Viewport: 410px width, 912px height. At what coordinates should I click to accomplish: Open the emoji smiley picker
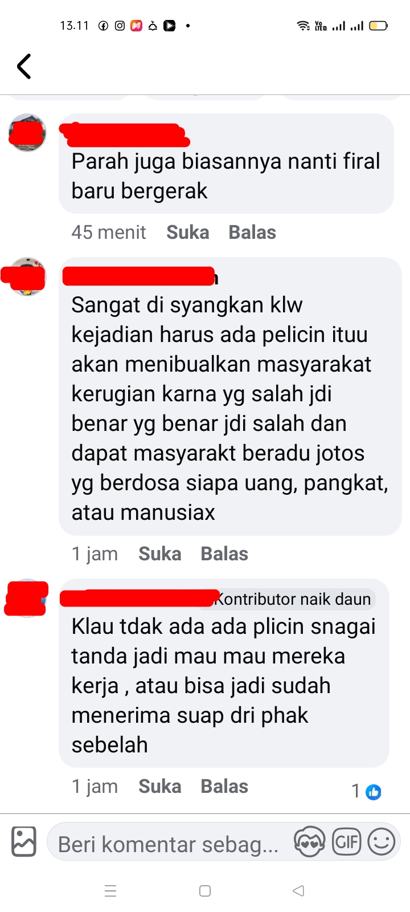(382, 841)
